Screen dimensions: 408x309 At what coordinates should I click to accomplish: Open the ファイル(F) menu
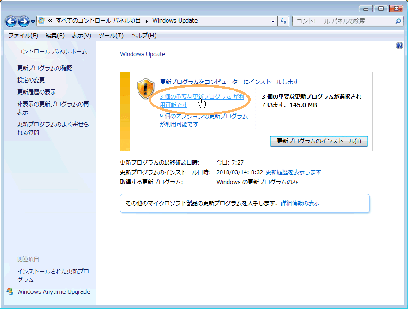coord(24,36)
